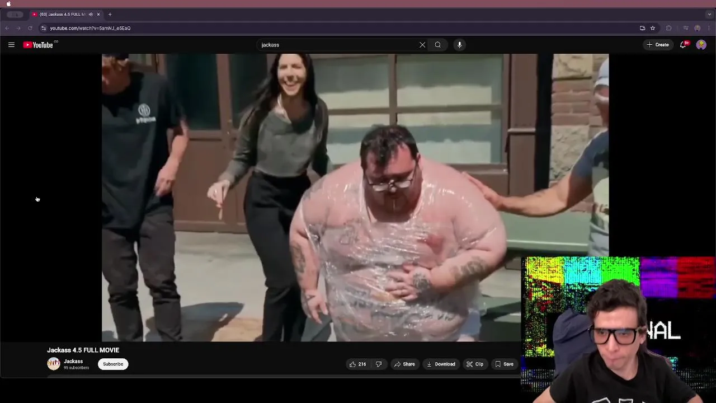The height and width of the screenshot is (403, 716).
Task: Create a Clip of the video
Action: point(475,364)
